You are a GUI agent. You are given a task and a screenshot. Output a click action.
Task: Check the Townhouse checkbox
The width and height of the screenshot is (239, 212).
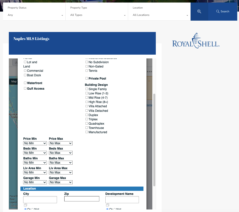pos(87,128)
